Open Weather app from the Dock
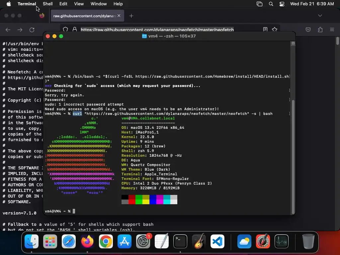This screenshot has height=255, width=340. 244,241
